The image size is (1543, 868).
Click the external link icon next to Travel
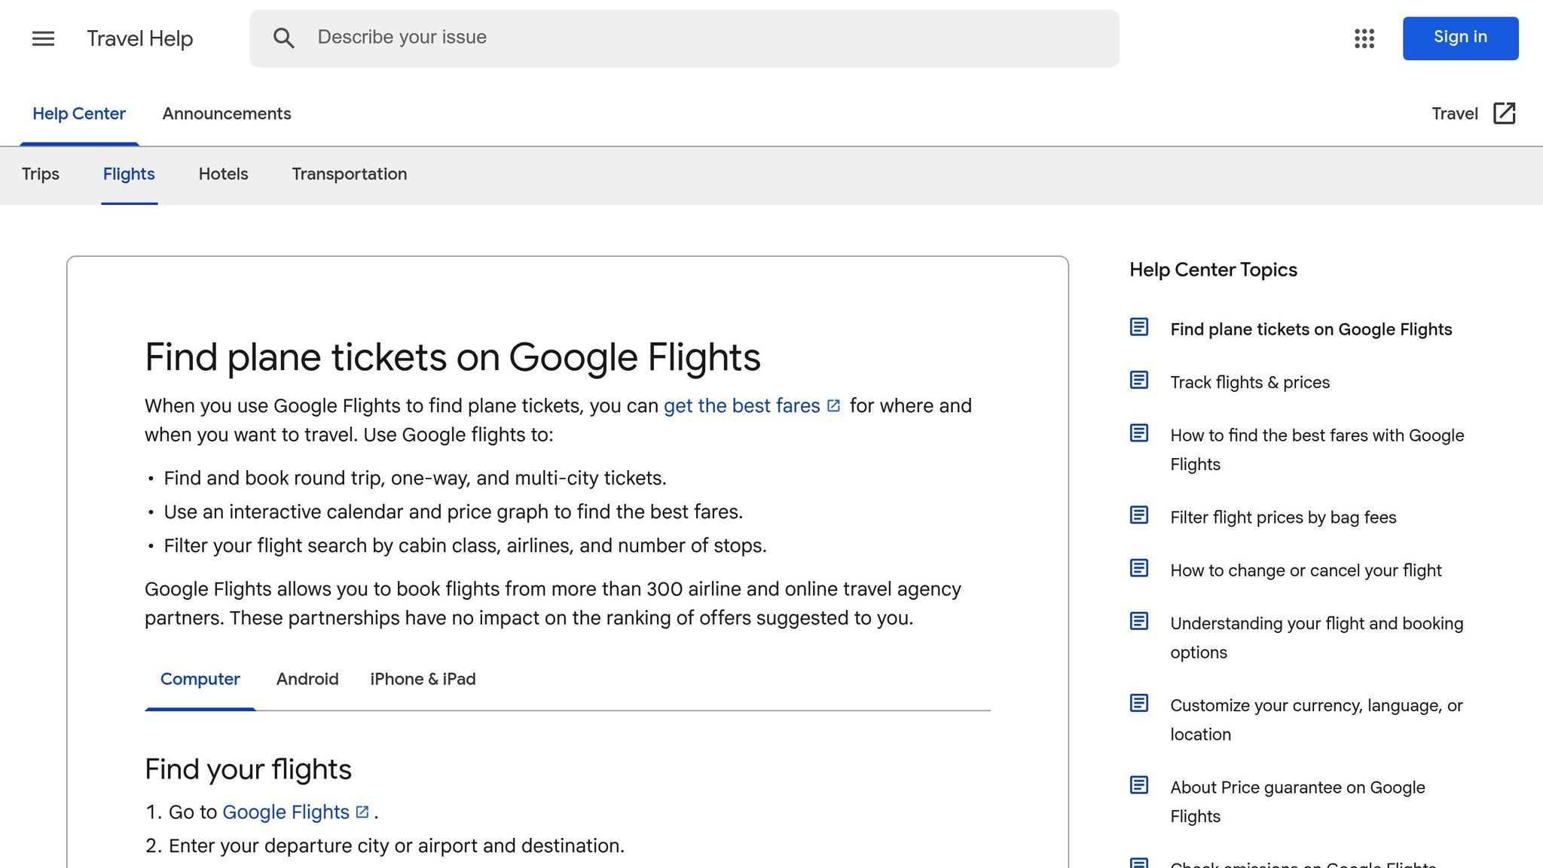tap(1504, 113)
